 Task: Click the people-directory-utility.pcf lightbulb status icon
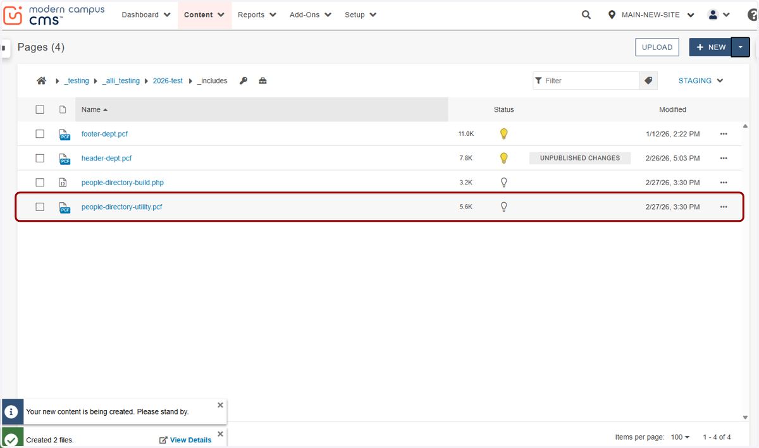(504, 207)
